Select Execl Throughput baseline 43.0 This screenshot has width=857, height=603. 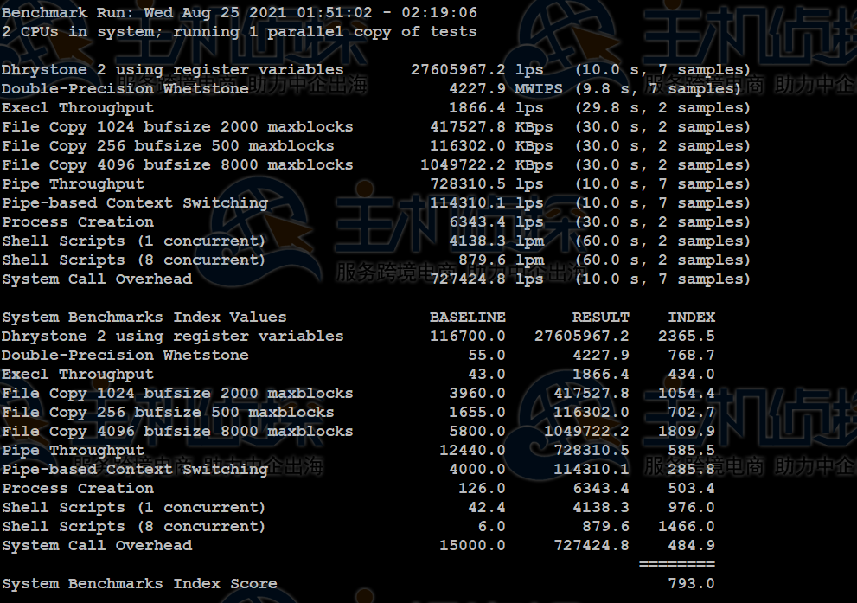click(x=486, y=375)
